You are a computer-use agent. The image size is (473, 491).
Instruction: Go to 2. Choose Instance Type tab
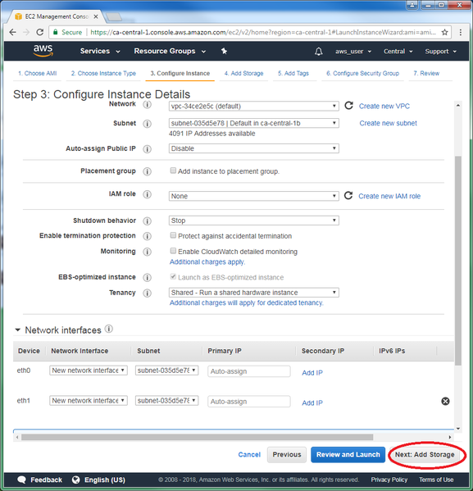pyautogui.click(x=103, y=73)
